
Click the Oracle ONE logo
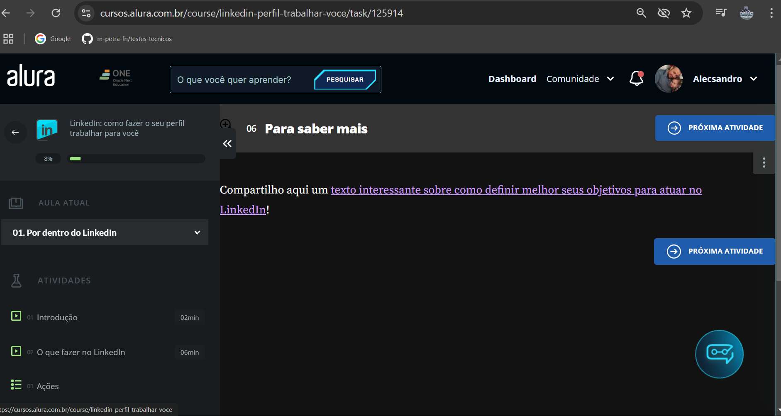pos(116,78)
